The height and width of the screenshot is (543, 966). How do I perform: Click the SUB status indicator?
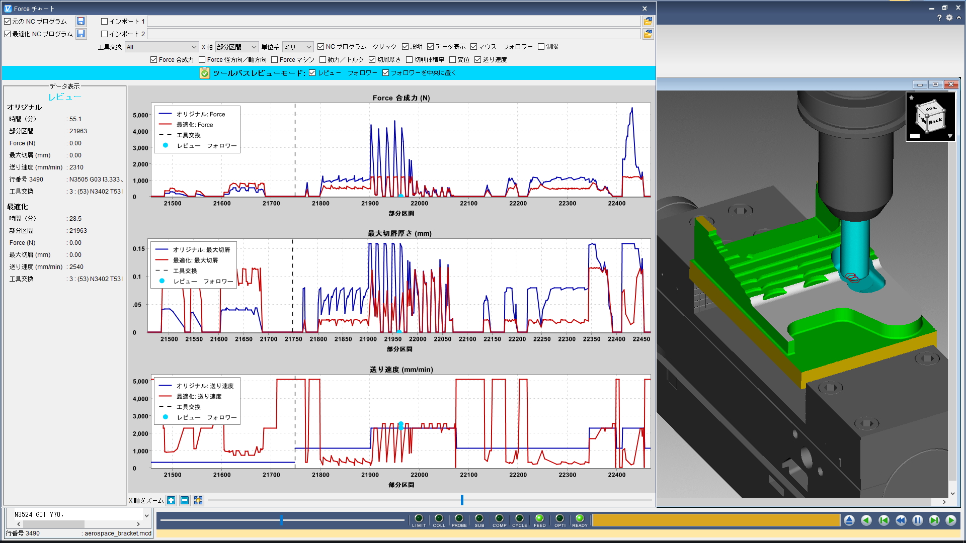tap(479, 518)
